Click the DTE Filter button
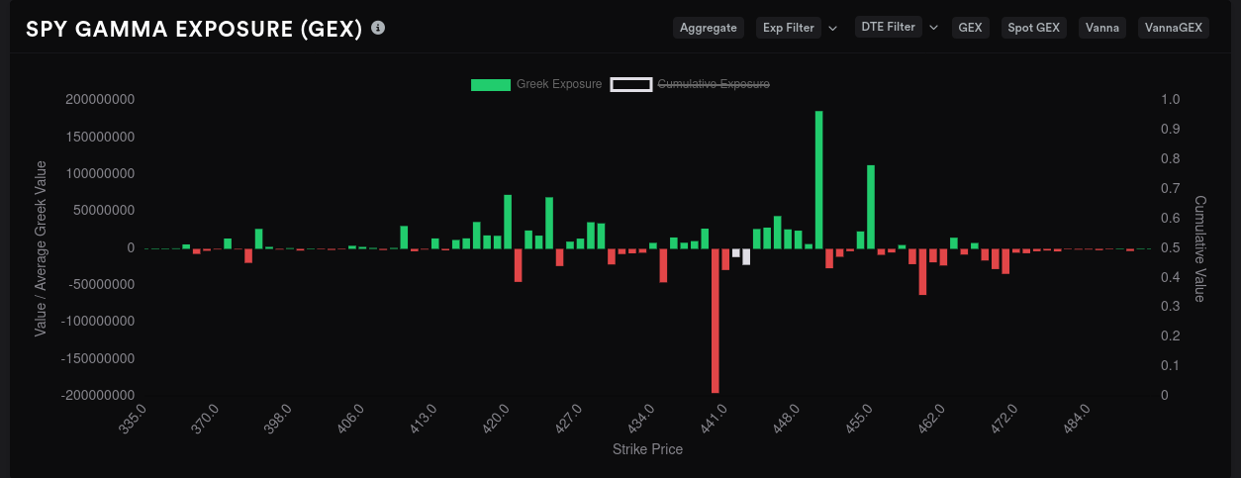This screenshot has width=1241, height=478. pyautogui.click(x=889, y=27)
